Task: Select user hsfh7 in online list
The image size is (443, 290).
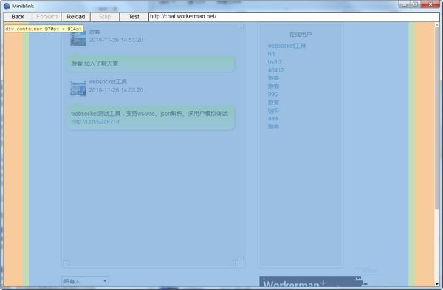Action: pyautogui.click(x=275, y=62)
